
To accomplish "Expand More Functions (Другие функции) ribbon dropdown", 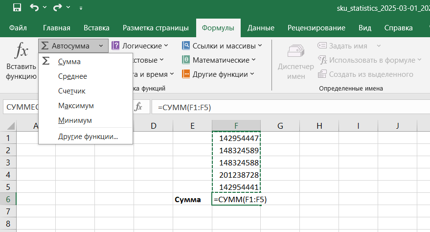I will (218, 74).
